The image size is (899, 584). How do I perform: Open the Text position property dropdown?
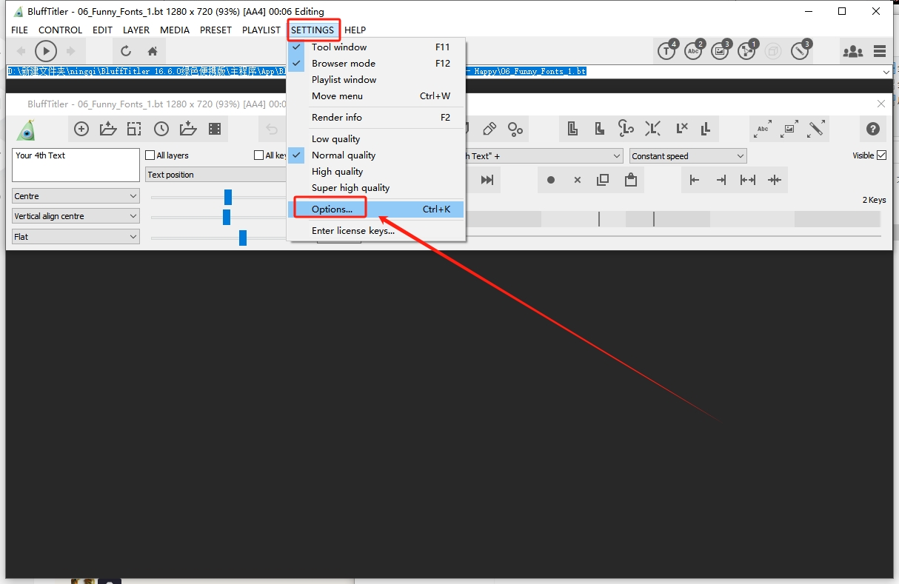[215, 175]
